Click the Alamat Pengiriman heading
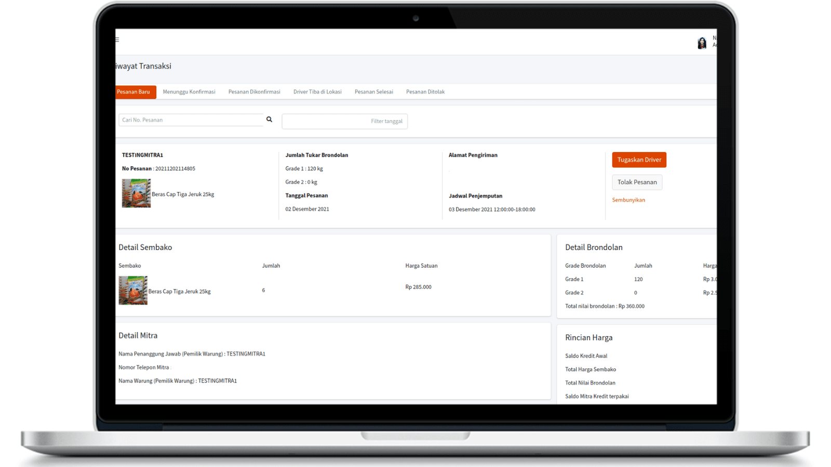The height and width of the screenshot is (467, 831). coord(473,155)
